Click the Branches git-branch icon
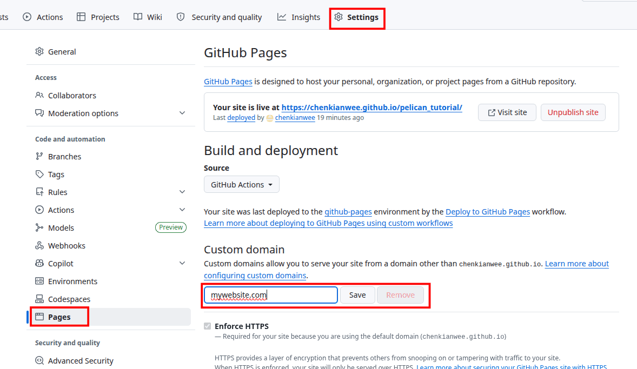This screenshot has width=637, height=369. (x=39, y=156)
